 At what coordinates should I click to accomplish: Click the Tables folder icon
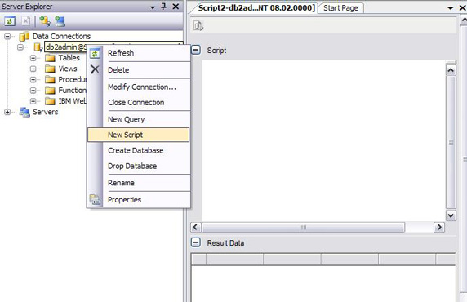(50, 58)
